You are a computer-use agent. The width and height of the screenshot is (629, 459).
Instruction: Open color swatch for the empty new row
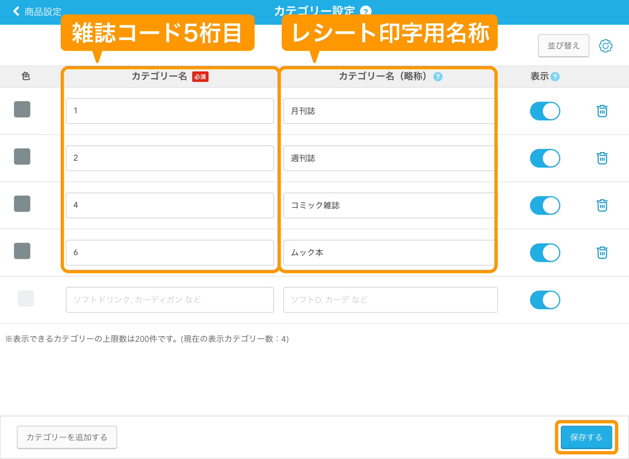pyautogui.click(x=26, y=298)
